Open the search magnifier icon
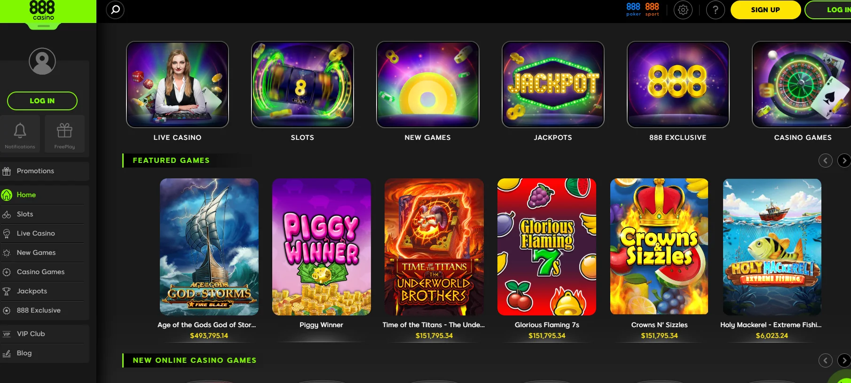 pos(115,10)
